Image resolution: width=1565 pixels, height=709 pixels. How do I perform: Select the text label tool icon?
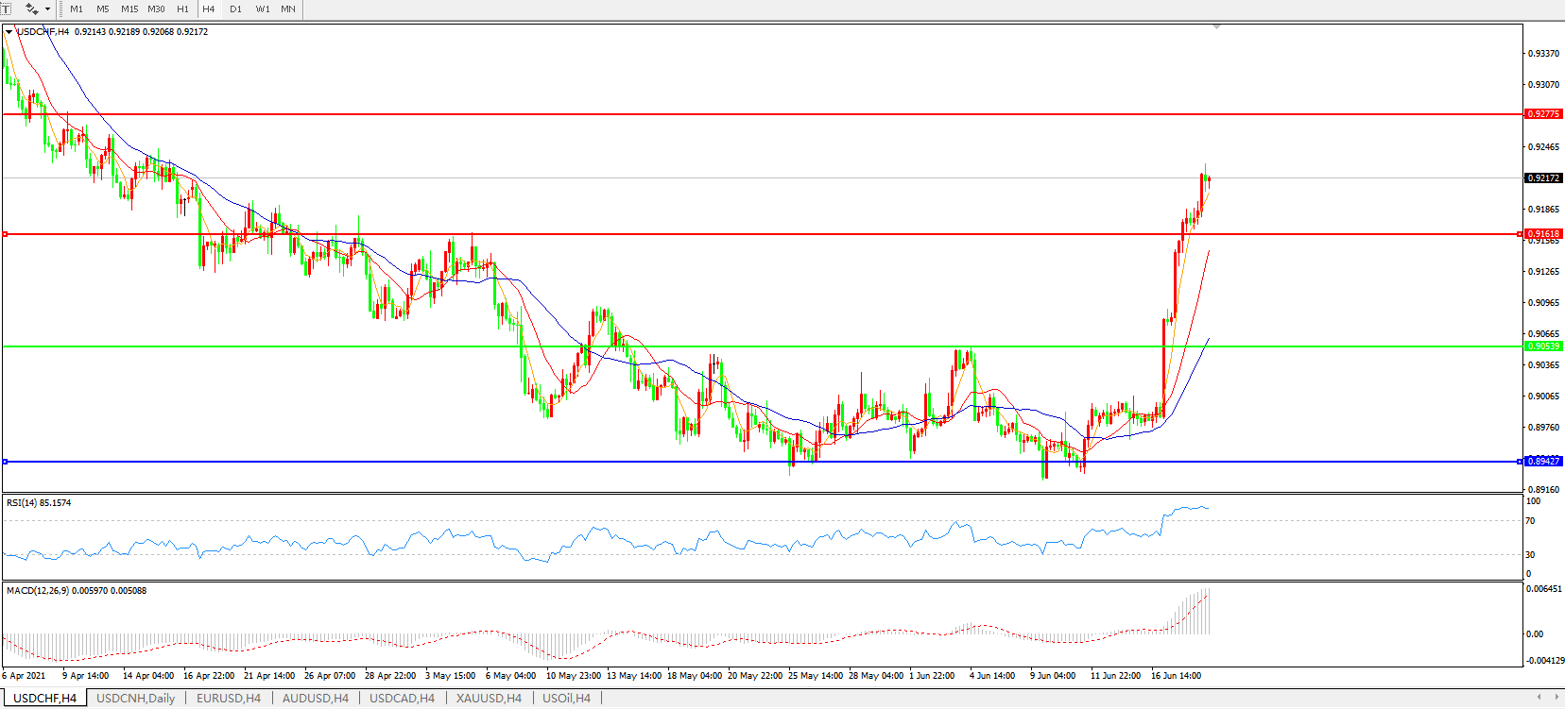click(6, 8)
